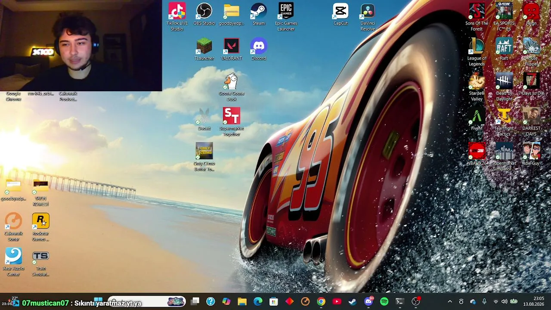551x310 pixels.
Task: Open the CapCut desktop icon
Action: [x=341, y=14]
